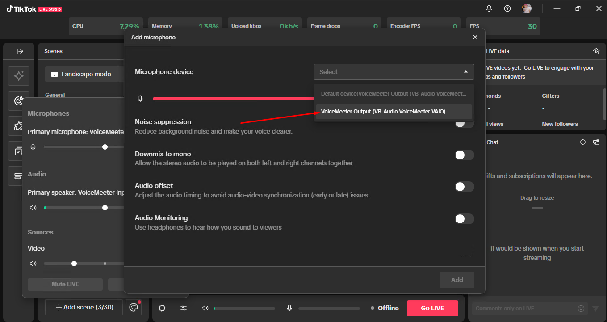Image resolution: width=607 pixels, height=322 pixels.
Task: Click Add scene (3/30) button
Action: coord(84,307)
